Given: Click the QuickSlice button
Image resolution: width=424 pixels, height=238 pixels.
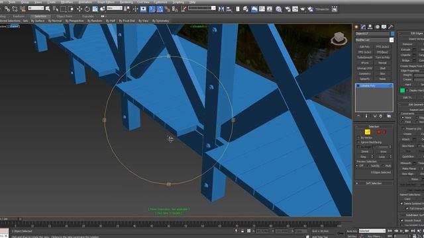Looking at the screenshot, I should (408, 157).
